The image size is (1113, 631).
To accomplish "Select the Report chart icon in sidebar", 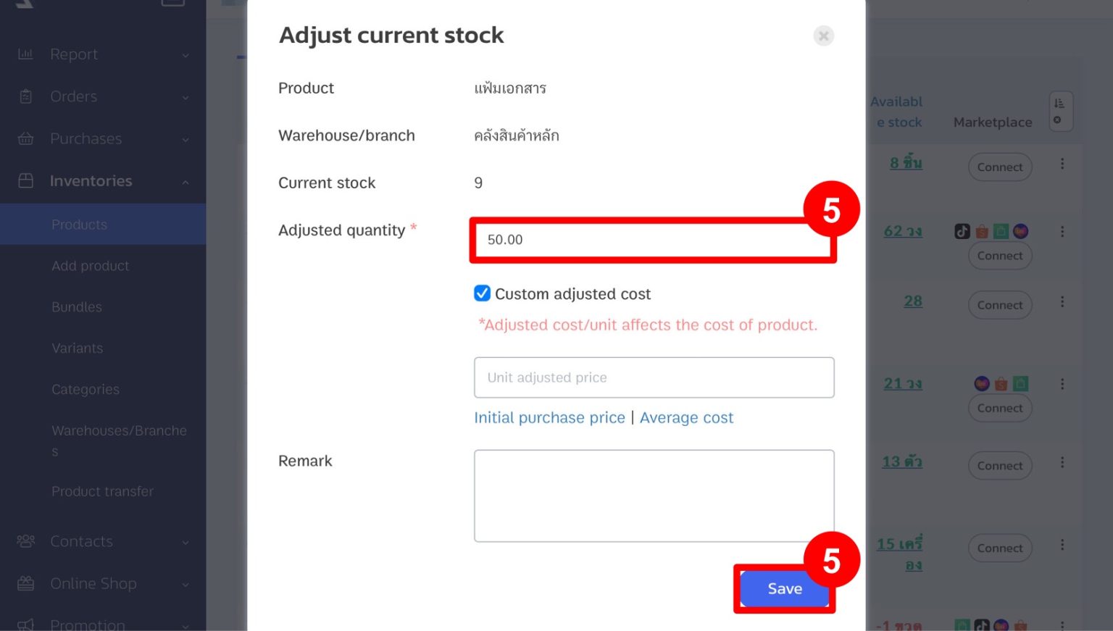I will (26, 54).
